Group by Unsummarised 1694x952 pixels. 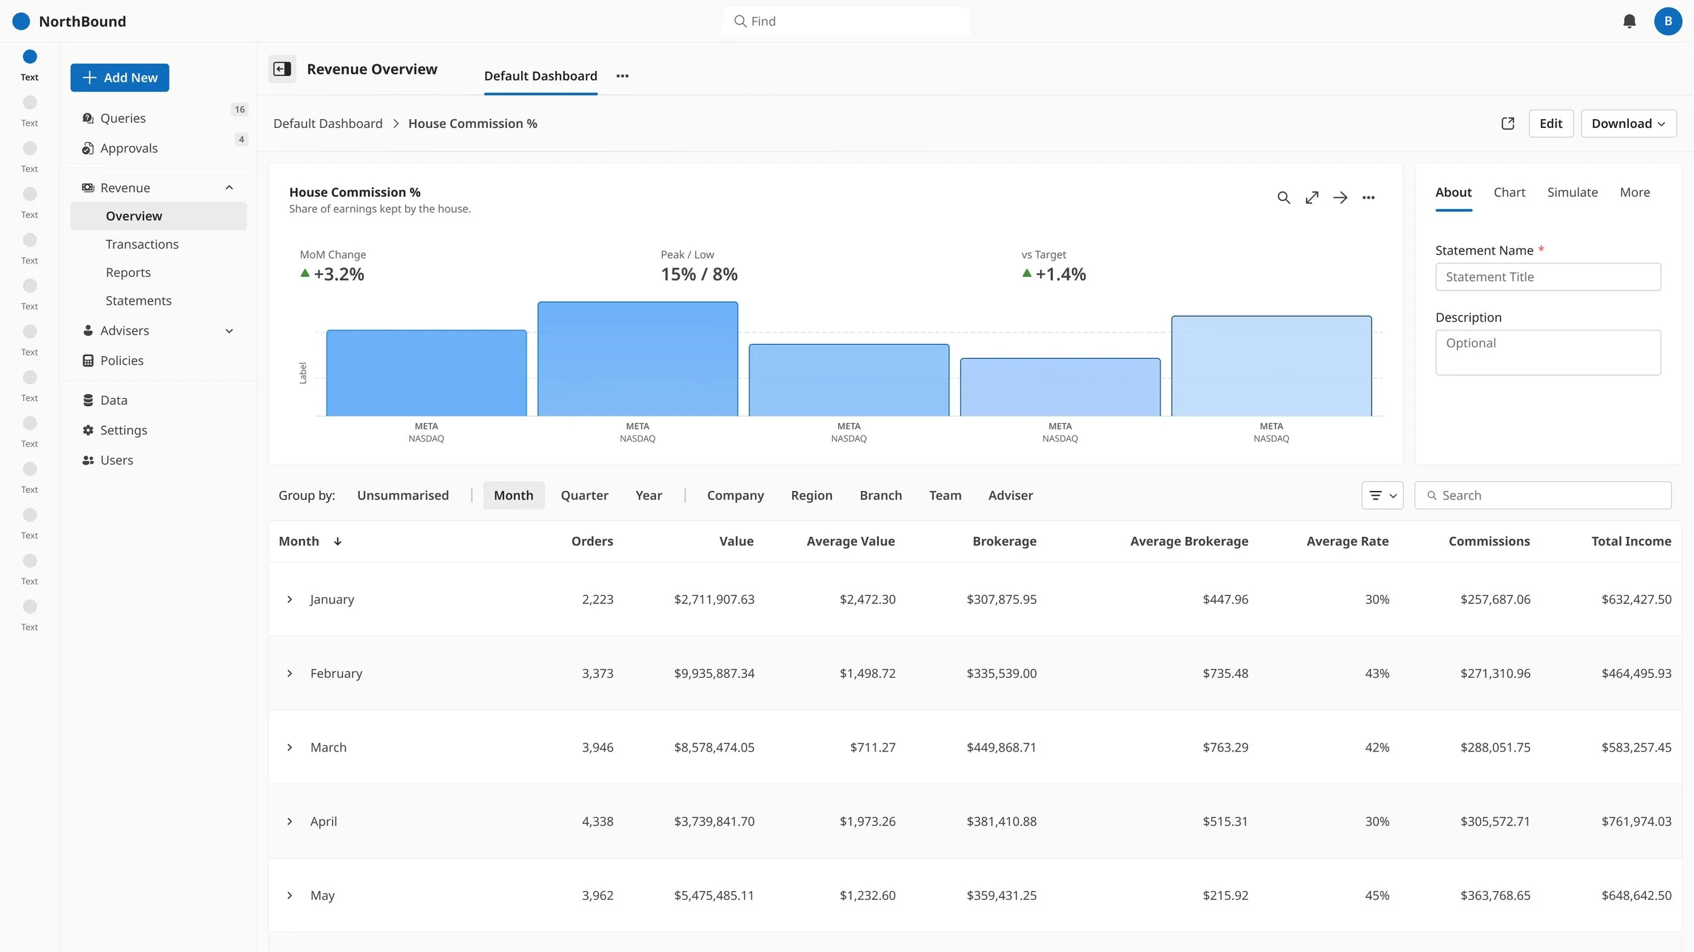pos(402,496)
